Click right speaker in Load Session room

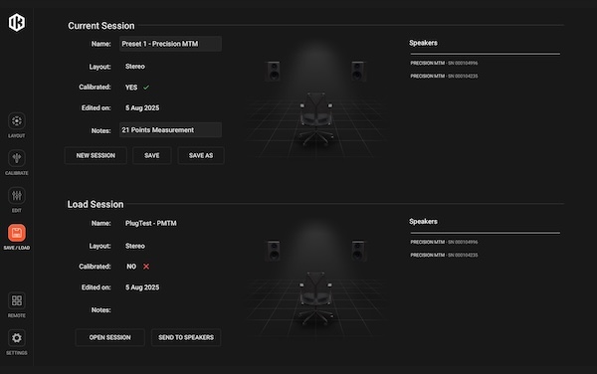click(357, 251)
